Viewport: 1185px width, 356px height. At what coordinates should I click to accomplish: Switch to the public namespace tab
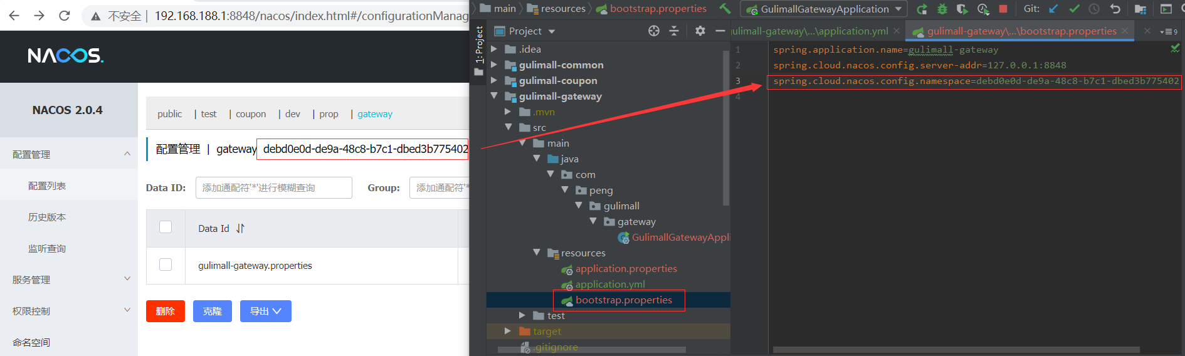coord(169,114)
